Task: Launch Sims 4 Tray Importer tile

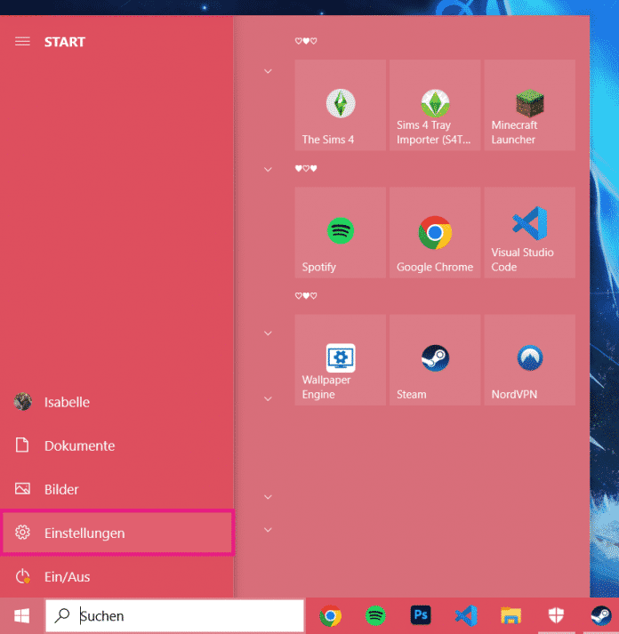Action: click(x=435, y=105)
